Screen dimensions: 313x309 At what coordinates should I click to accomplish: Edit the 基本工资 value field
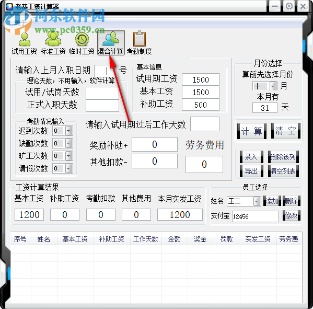point(201,92)
